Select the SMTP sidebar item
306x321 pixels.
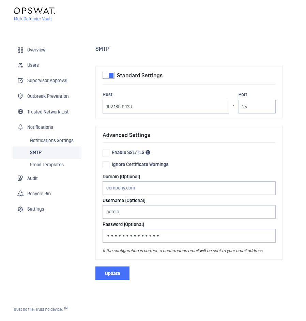47,153
